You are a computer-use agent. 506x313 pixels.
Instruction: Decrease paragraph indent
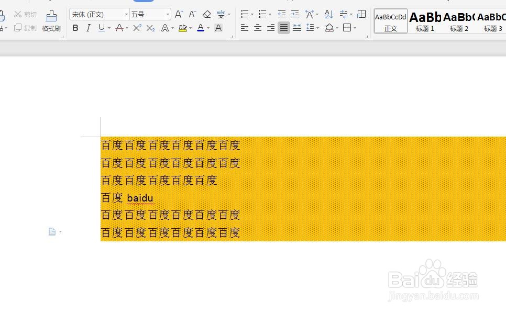click(x=281, y=14)
